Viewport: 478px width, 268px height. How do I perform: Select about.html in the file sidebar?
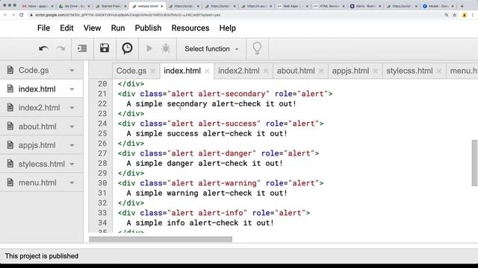click(x=42, y=127)
